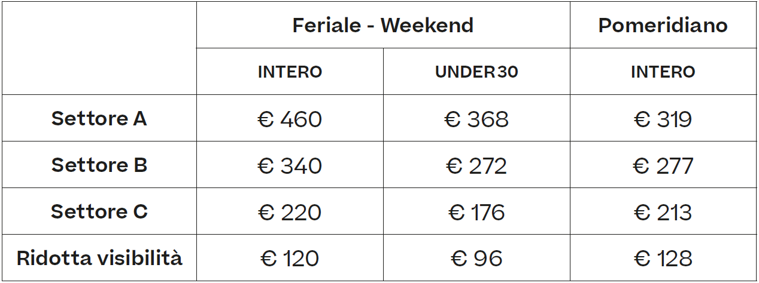Select the € 319 price cell
759x283 pixels.
coord(663,119)
